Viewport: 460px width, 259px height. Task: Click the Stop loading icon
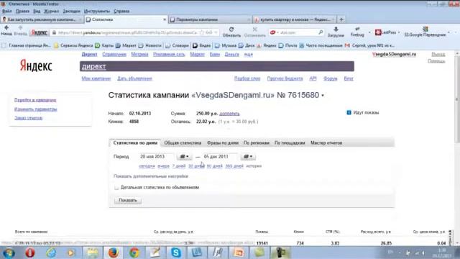pyautogui.click(x=254, y=29)
